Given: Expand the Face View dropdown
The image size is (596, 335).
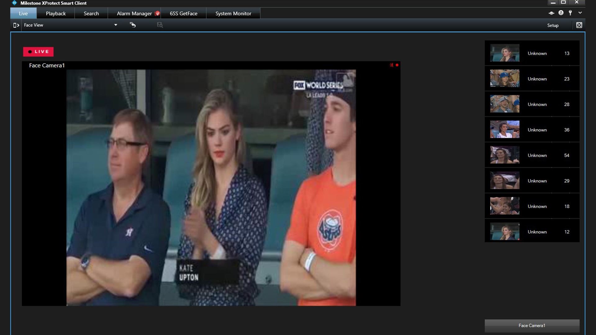Looking at the screenshot, I should click(115, 25).
